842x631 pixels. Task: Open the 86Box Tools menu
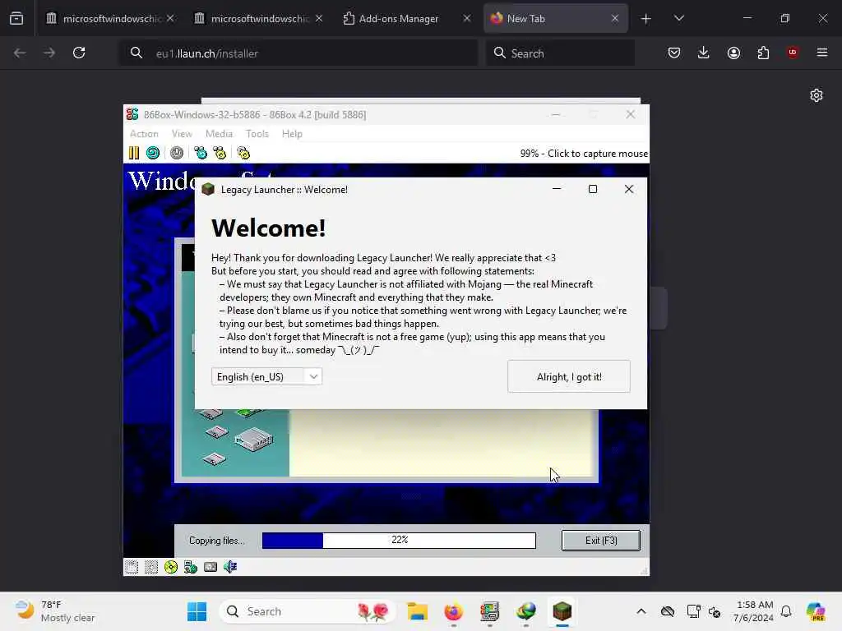tap(257, 134)
